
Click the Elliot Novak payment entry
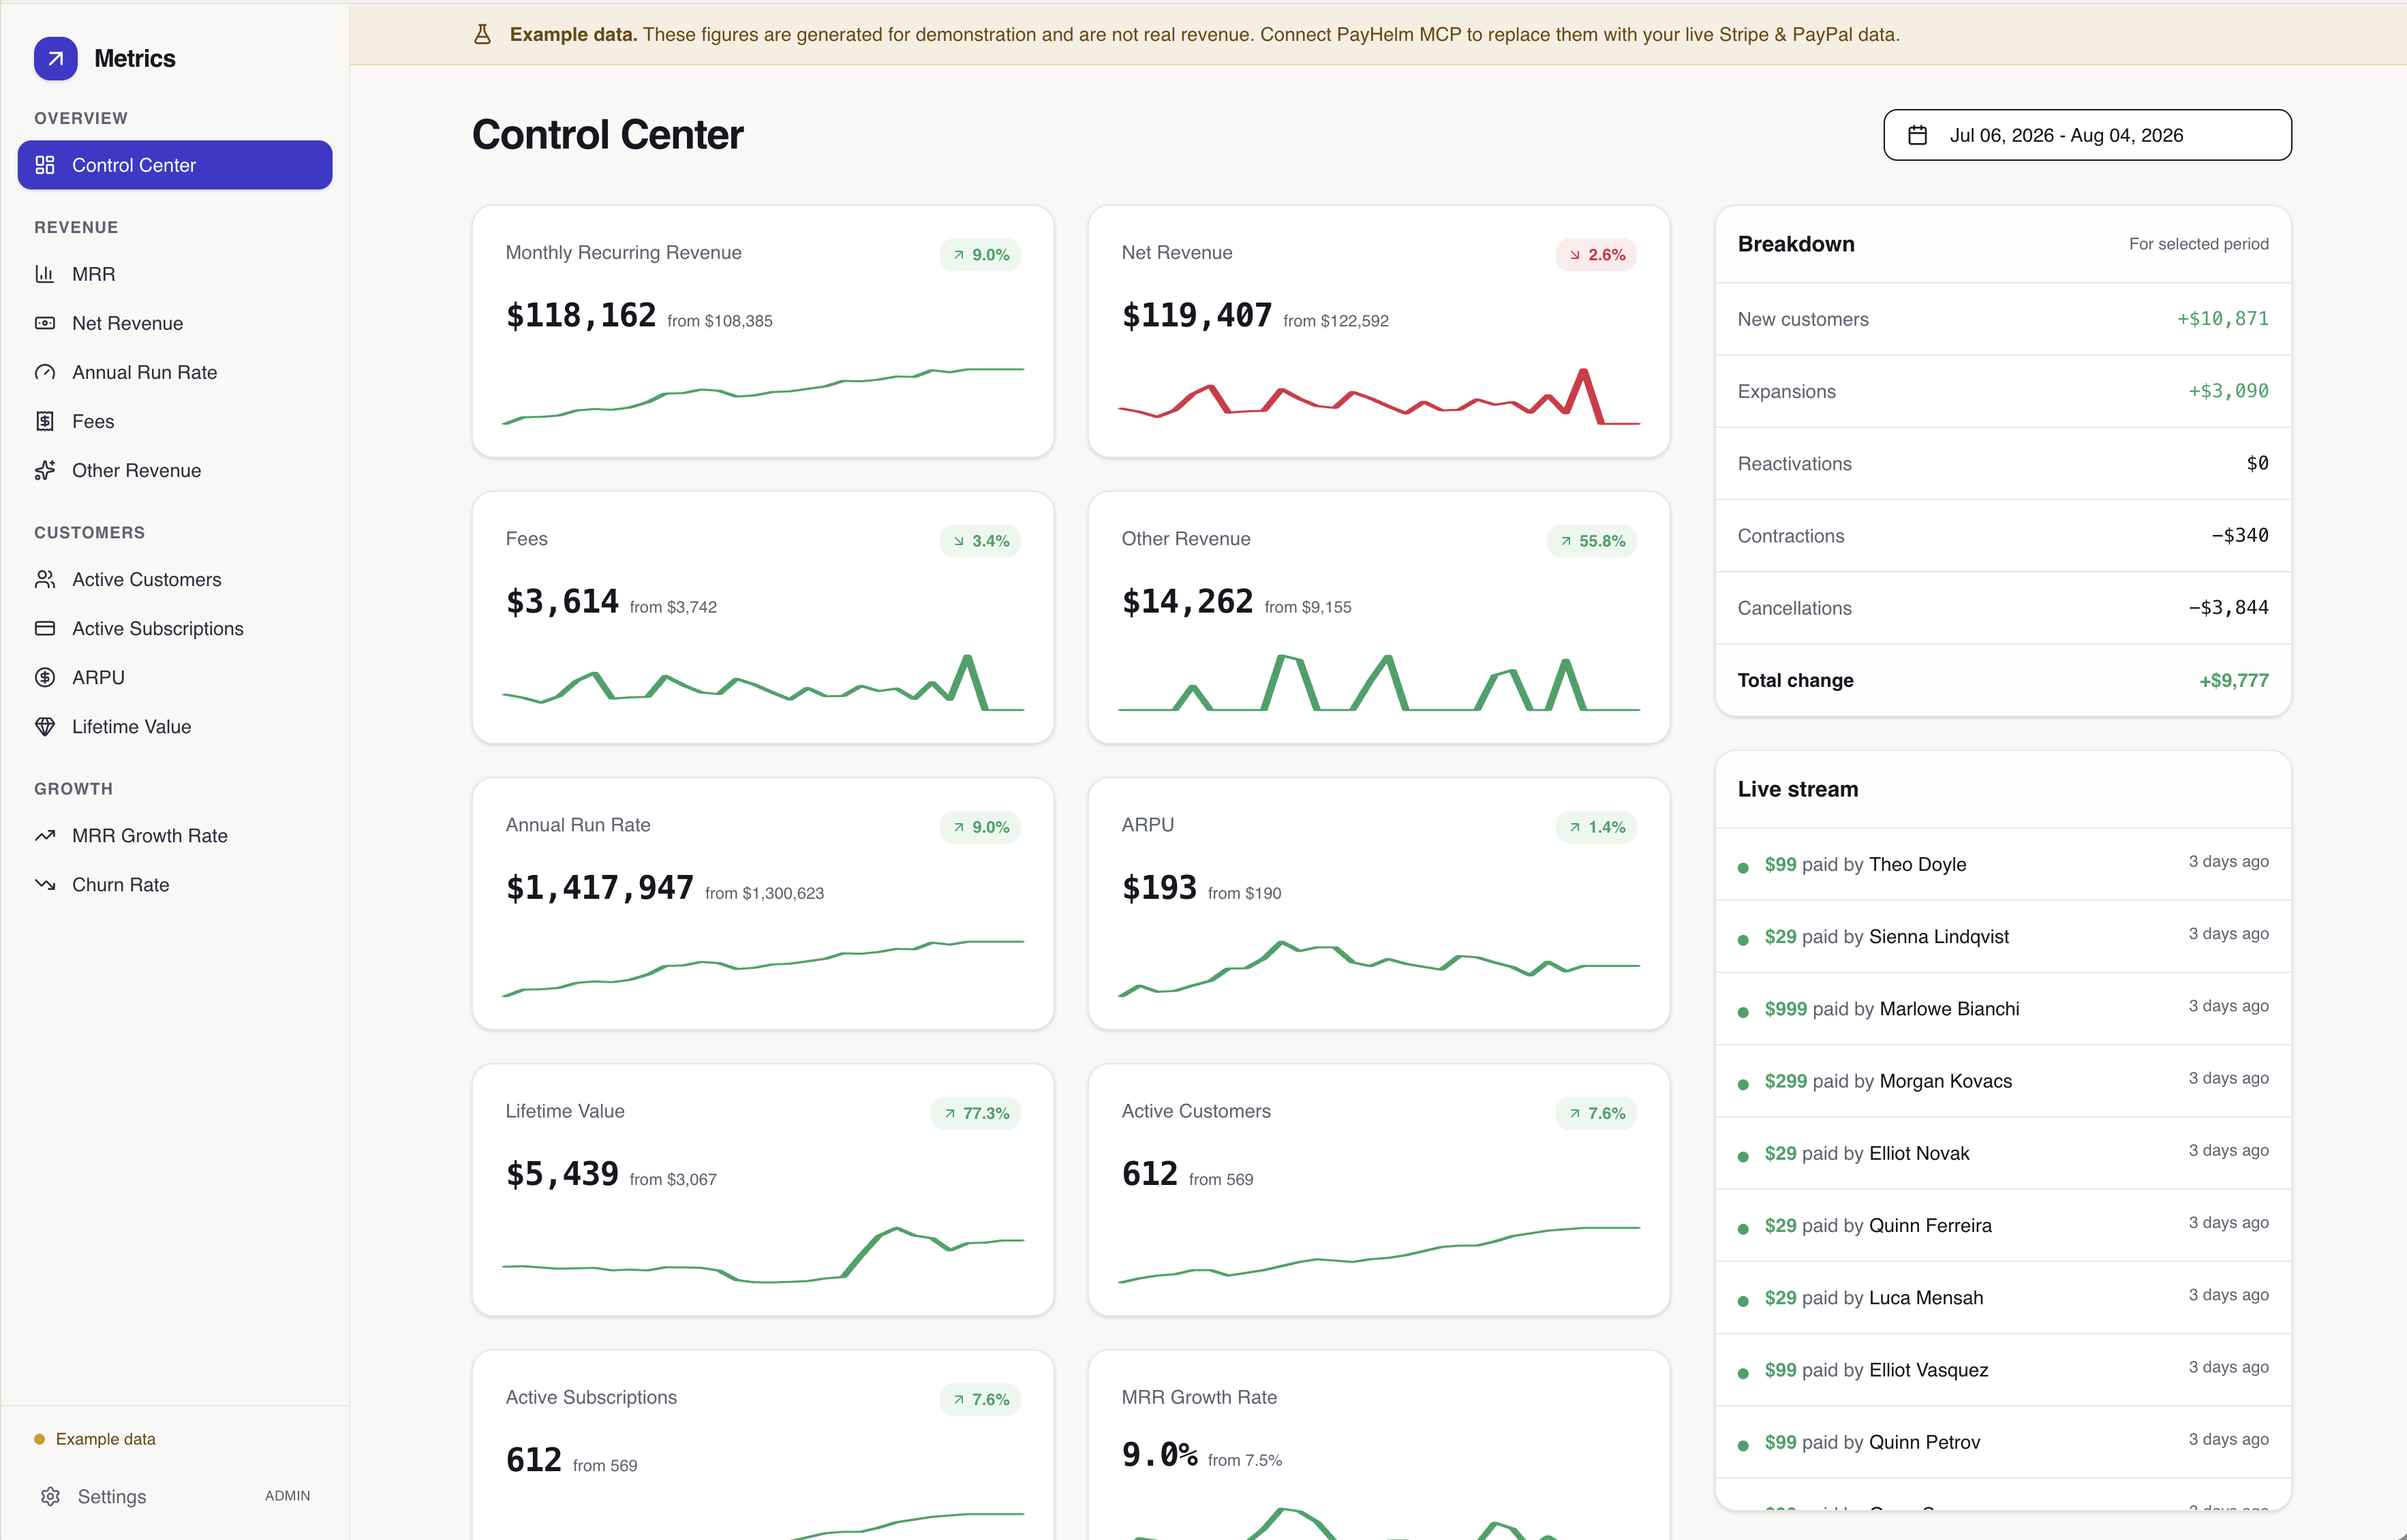2003,1152
